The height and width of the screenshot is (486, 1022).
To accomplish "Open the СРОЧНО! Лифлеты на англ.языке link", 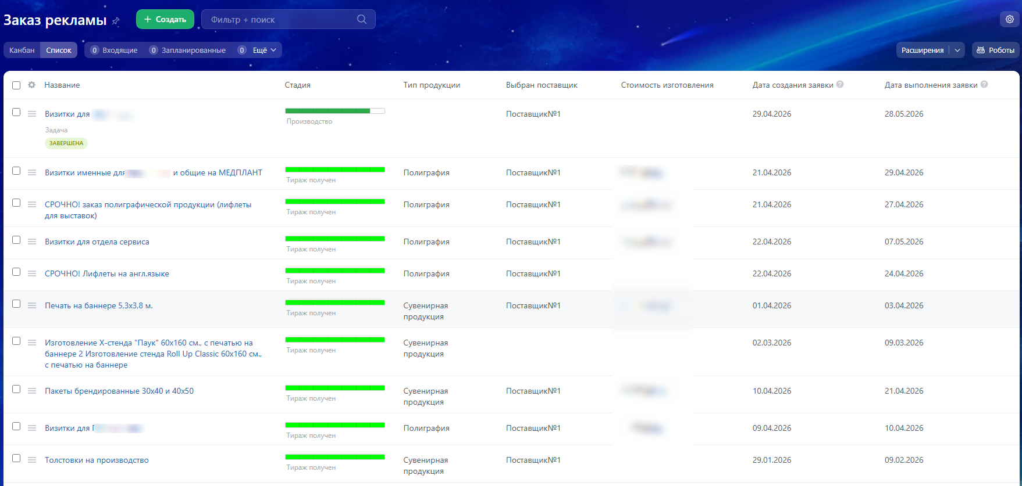I will (107, 273).
